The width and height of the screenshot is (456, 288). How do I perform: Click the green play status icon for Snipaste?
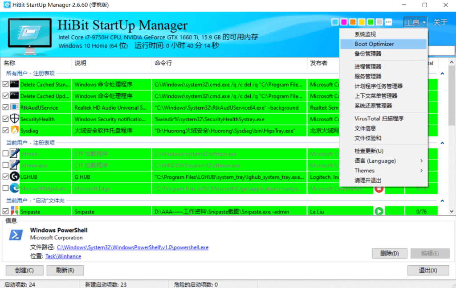(379, 211)
